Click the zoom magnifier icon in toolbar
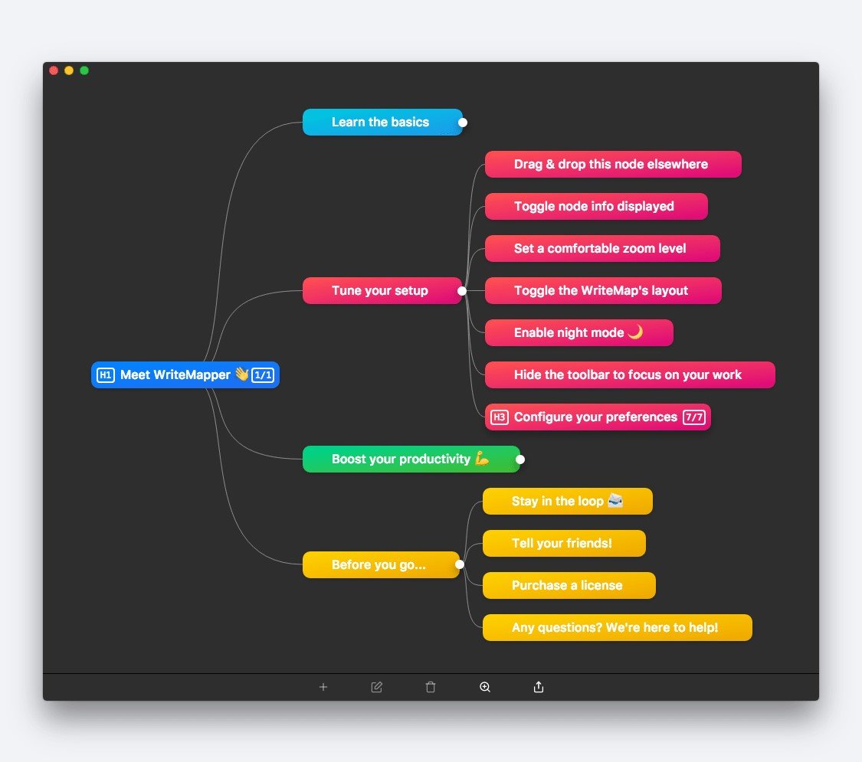This screenshot has width=862, height=762. click(485, 687)
